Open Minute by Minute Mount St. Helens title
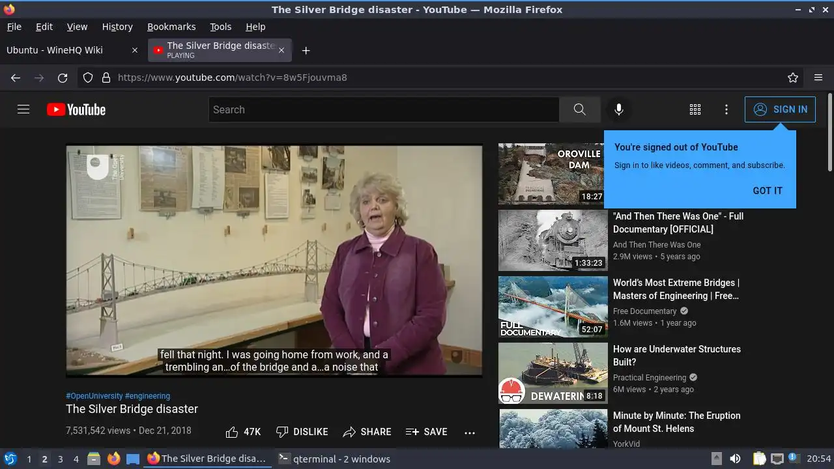Viewport: 834px width, 469px height. 676,422
